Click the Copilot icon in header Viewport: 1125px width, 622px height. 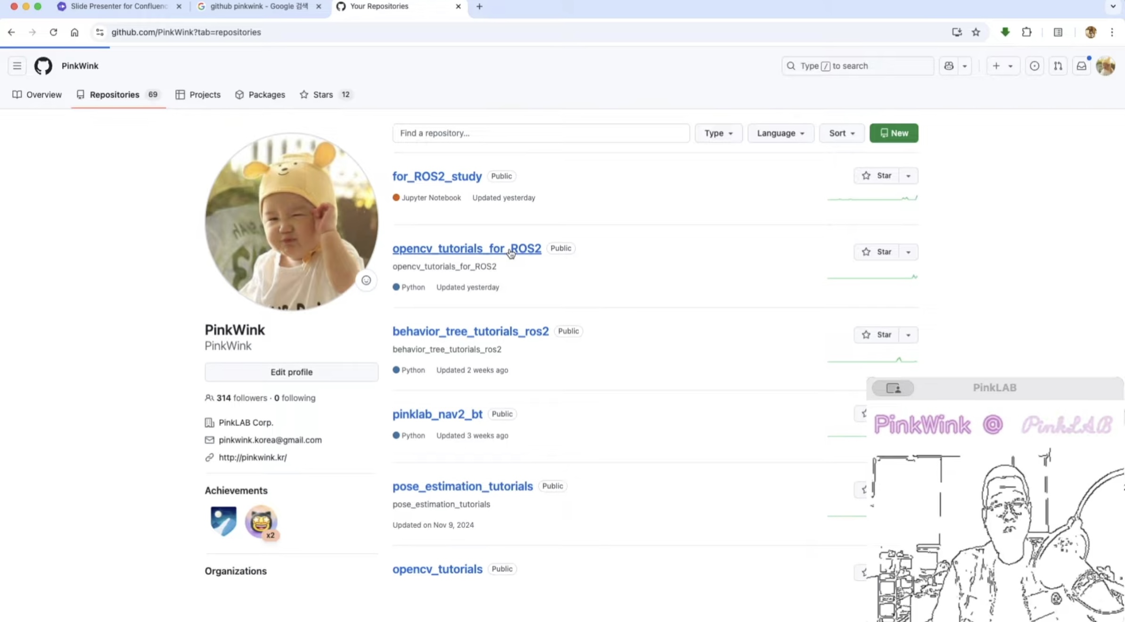click(949, 66)
